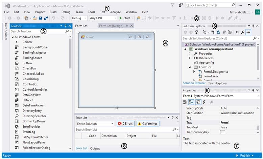This screenshot has height=159, width=263.
Task: Toggle the 0 Errors filter
Action: point(126,124)
